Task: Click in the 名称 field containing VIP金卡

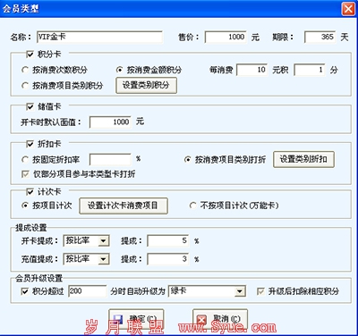Action: pyautogui.click(x=99, y=37)
